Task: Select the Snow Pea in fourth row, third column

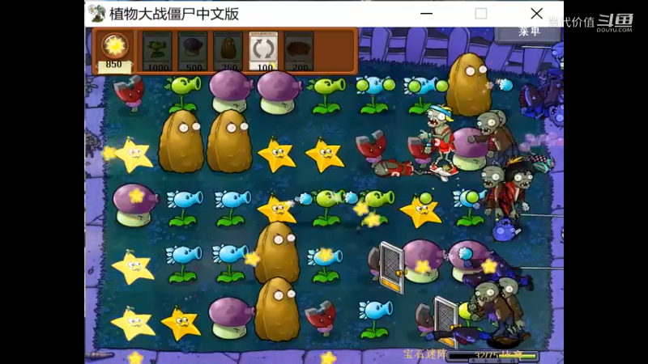Action: coord(231,264)
